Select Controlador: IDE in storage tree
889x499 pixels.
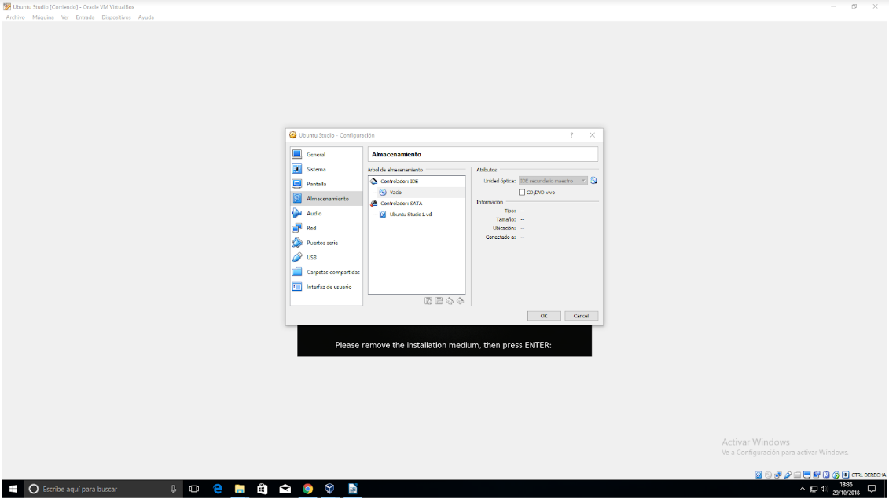[x=399, y=182]
